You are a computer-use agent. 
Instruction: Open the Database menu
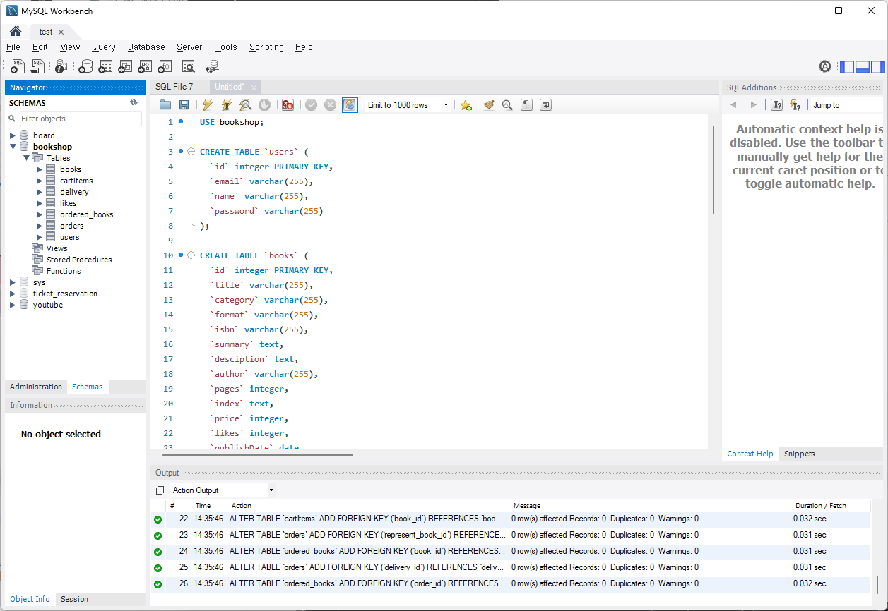click(x=146, y=47)
